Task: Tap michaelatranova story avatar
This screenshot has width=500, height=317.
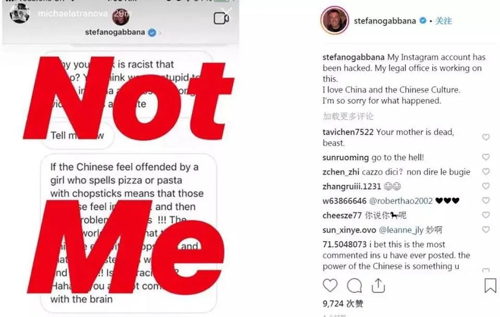Action: coord(19,13)
